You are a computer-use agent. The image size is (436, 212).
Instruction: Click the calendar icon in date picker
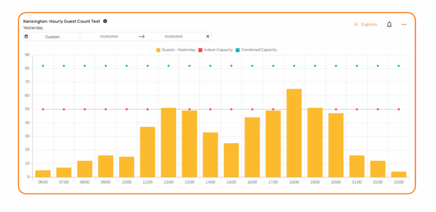pyautogui.click(x=26, y=37)
